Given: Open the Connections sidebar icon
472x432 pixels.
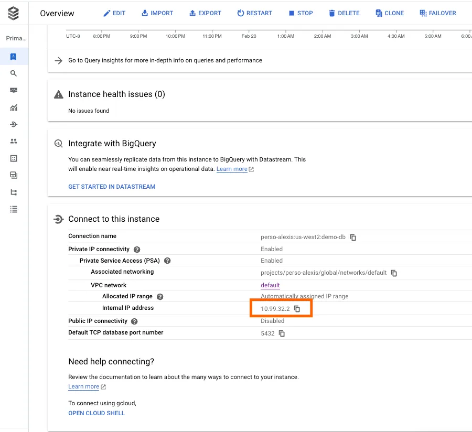Looking at the screenshot, I should 14,124.
